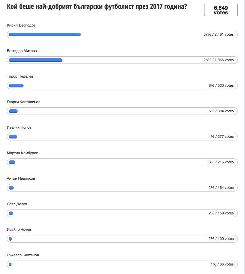Click the "37% / 2,481 votes" text
The image size is (245, 274).
tap(219, 34)
